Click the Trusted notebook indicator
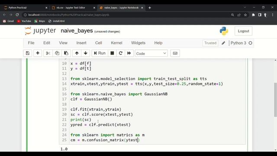 (210, 43)
